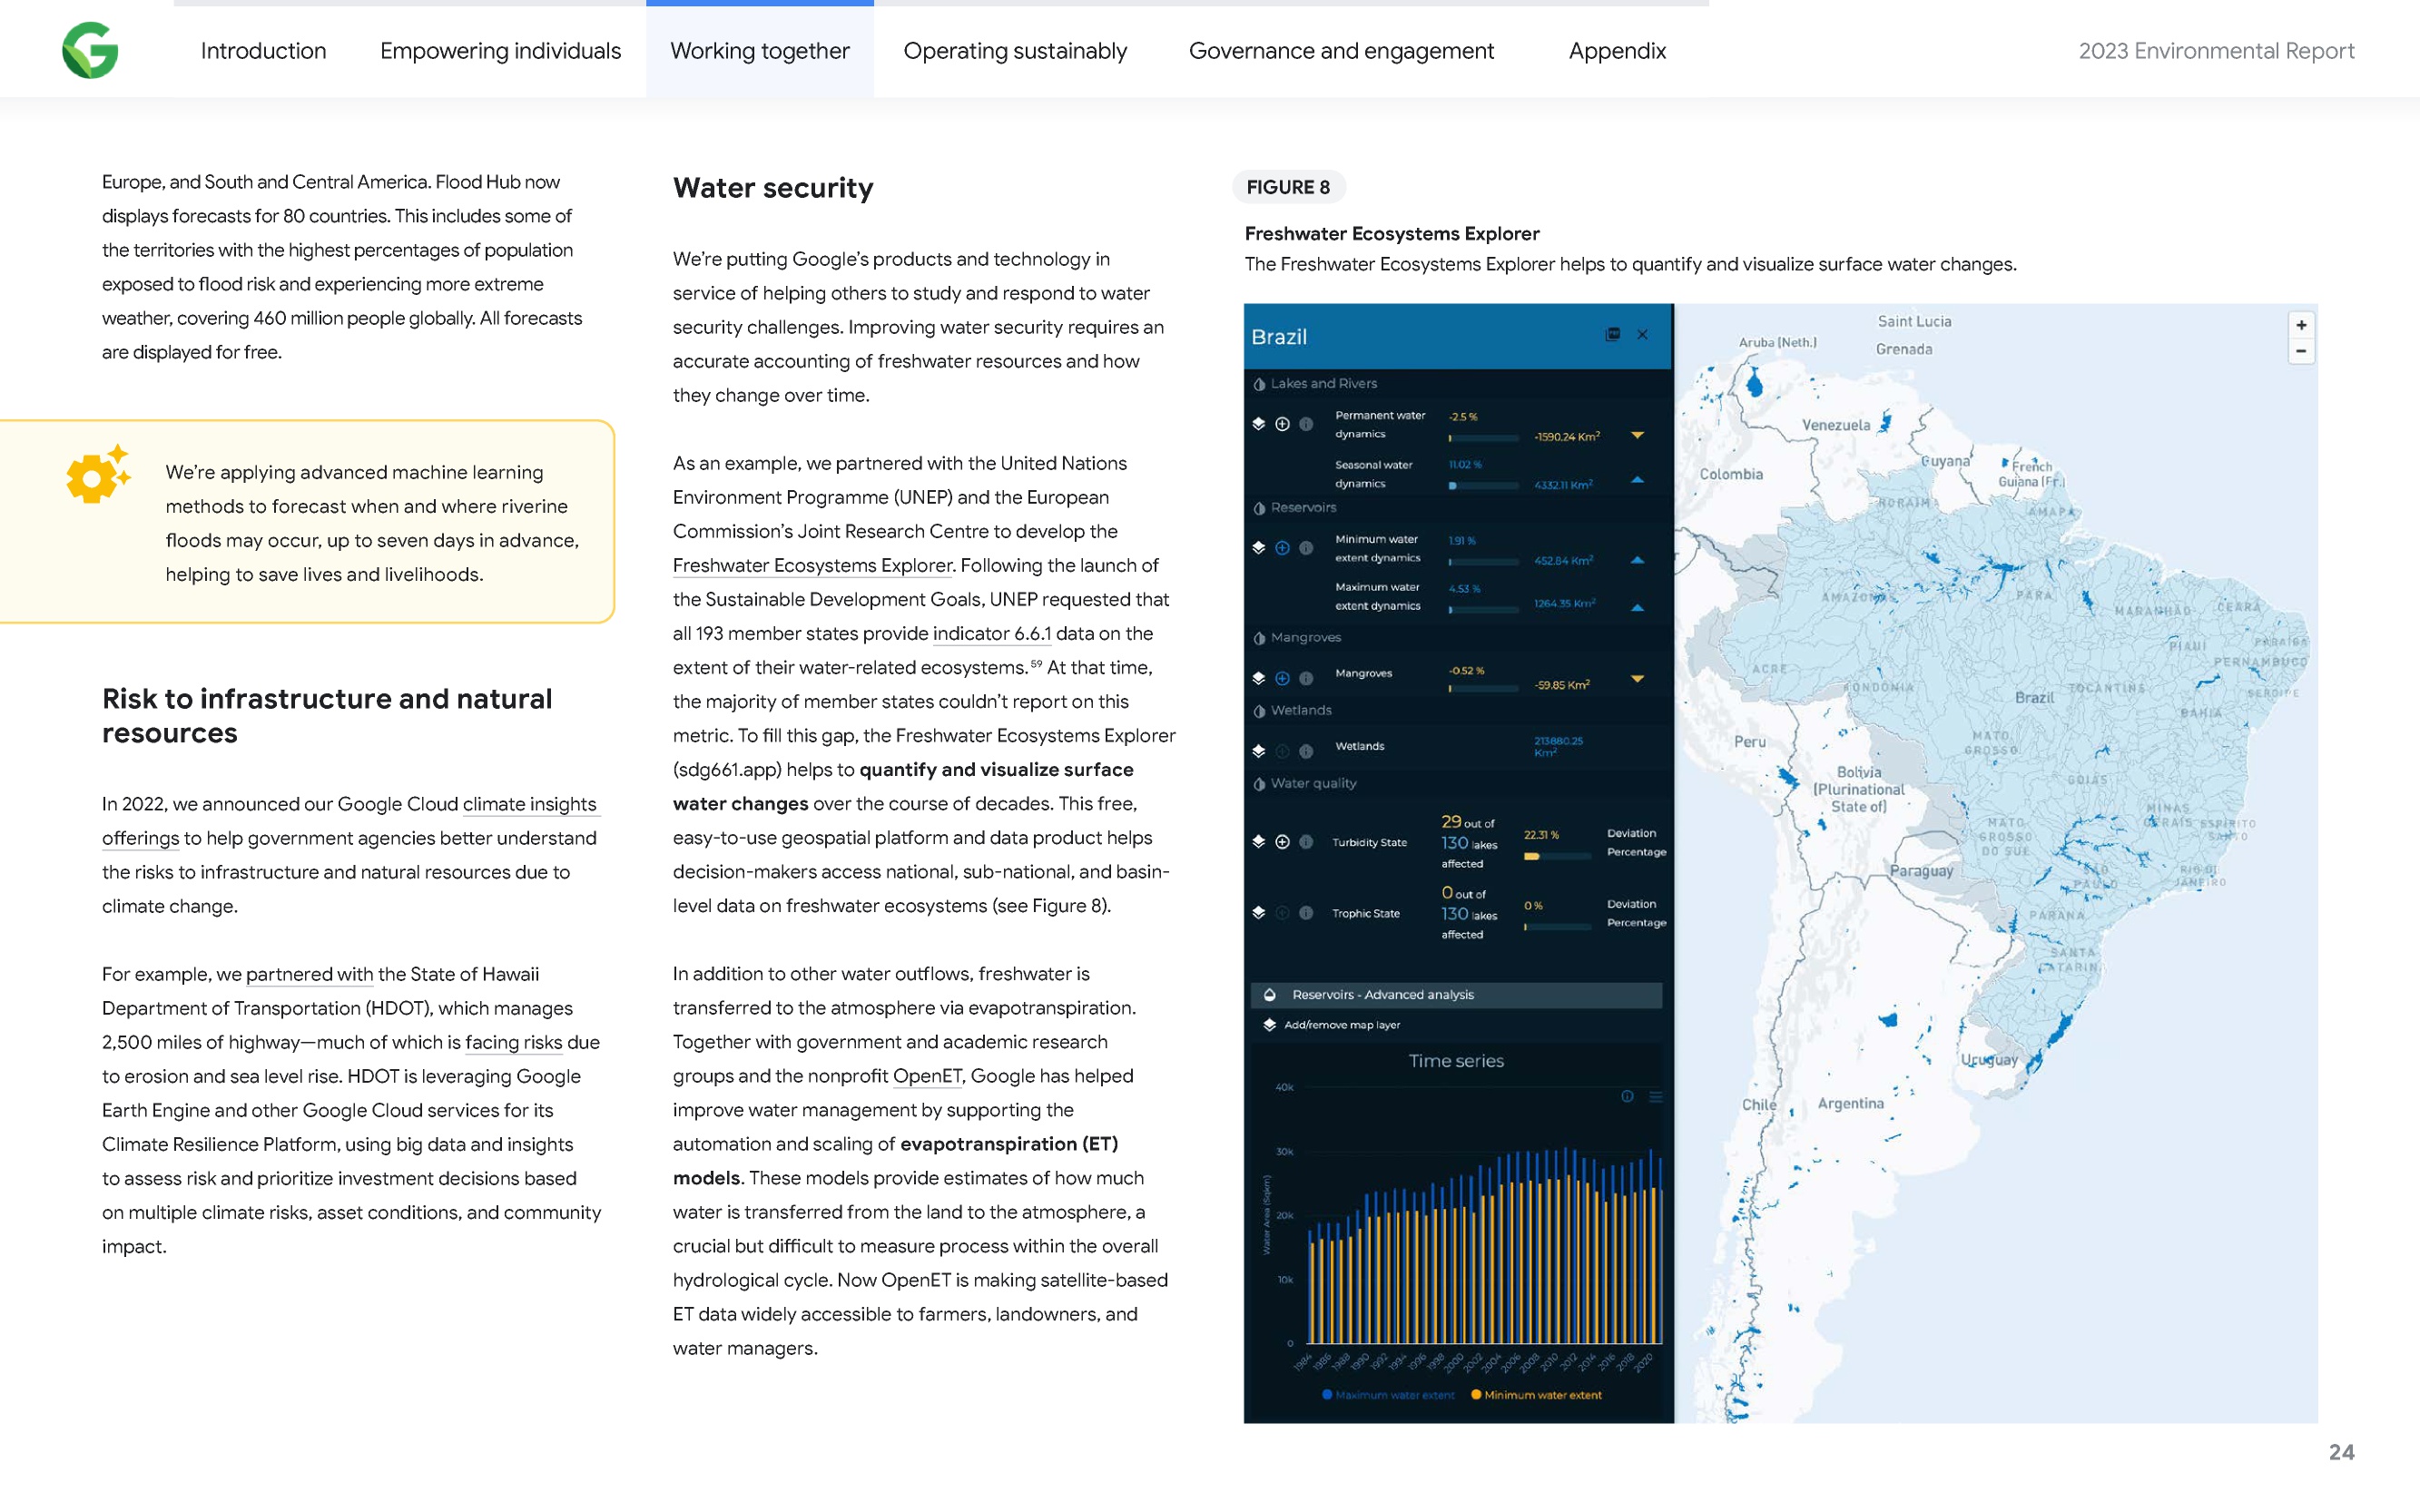Click the Mangroves row down arrow
Image resolution: width=2420 pixels, height=1512 pixels.
click(x=1637, y=679)
